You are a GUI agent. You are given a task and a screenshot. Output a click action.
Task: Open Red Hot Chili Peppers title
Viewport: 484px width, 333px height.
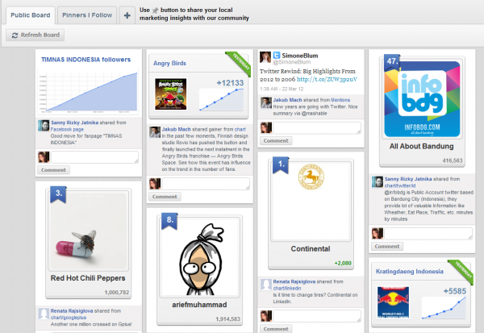(88, 278)
